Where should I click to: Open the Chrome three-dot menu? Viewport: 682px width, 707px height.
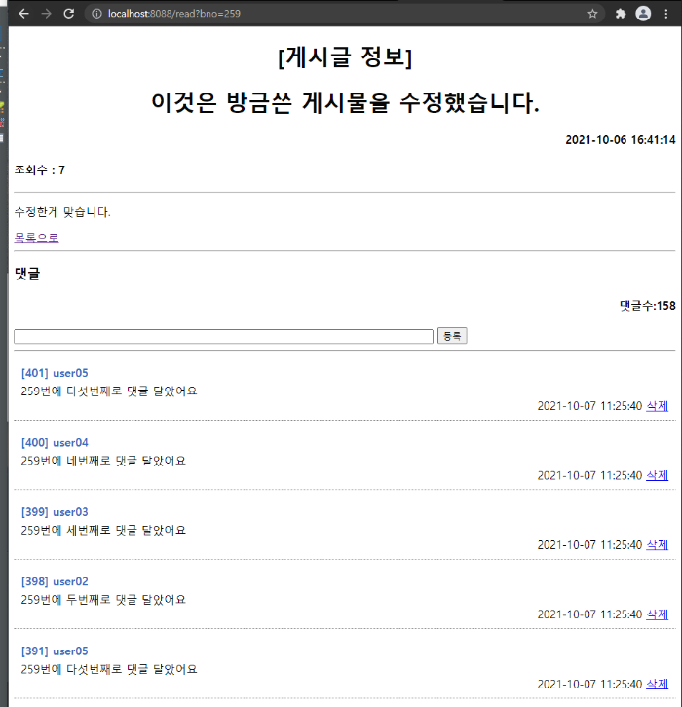click(666, 14)
